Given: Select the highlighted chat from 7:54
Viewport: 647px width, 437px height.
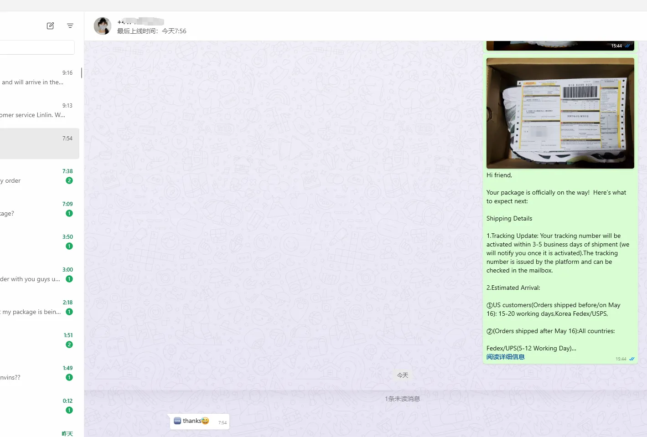Looking at the screenshot, I should (40, 144).
